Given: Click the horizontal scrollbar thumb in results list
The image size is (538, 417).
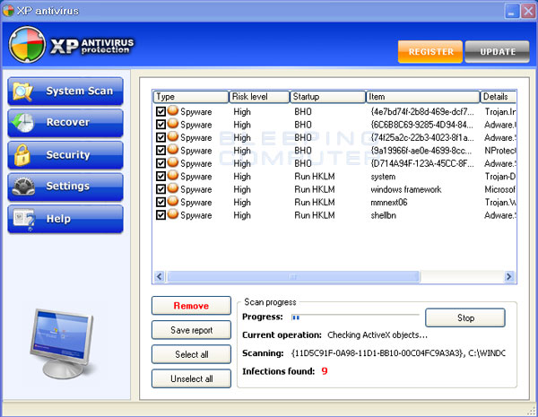Looking at the screenshot, I should 293,276.
